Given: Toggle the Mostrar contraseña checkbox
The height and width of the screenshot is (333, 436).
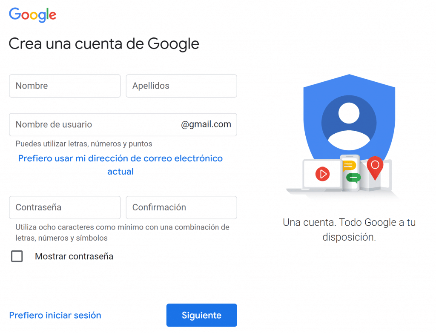Looking at the screenshot, I should tap(17, 256).
